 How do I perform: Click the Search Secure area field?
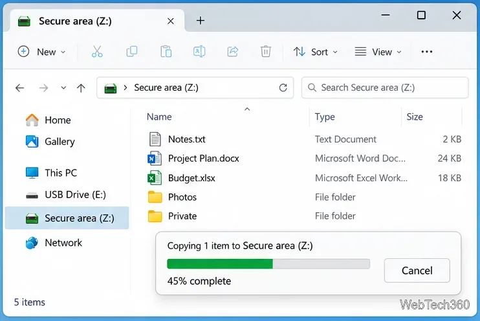click(x=385, y=87)
